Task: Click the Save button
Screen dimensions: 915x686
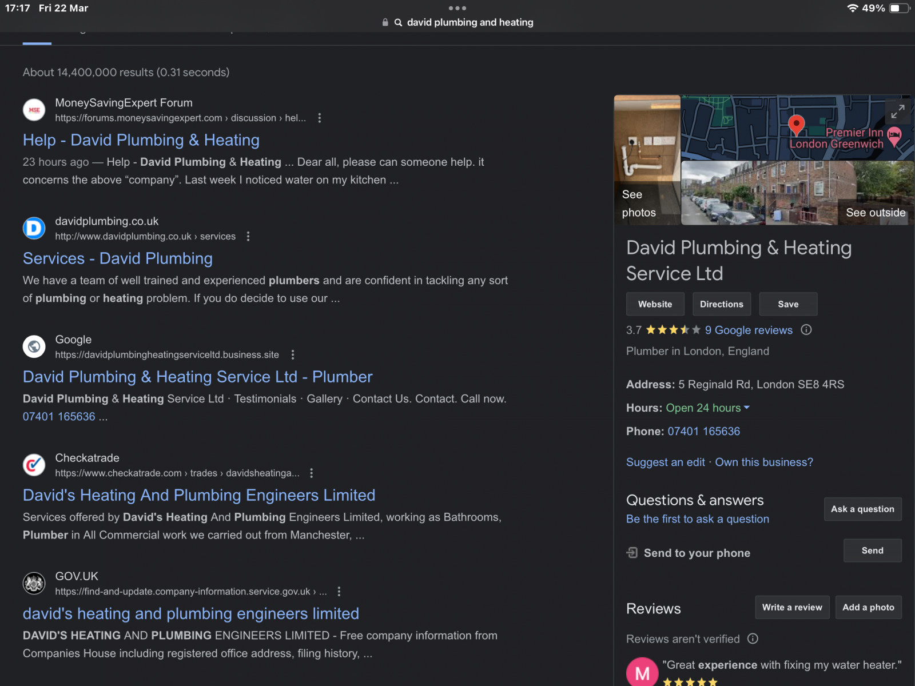Action: tap(788, 304)
